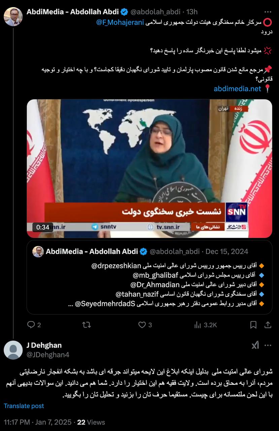Open view analytics showing 3.2K
279x431 pixels.
click(205, 325)
